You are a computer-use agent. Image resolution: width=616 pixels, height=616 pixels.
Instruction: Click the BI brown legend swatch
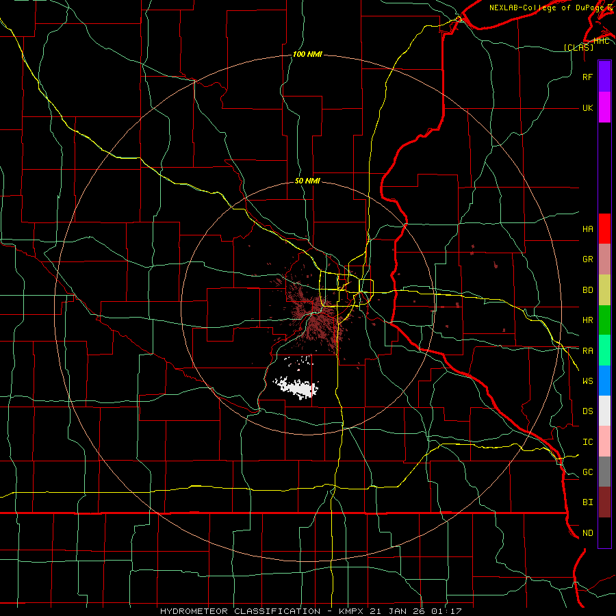tap(604, 502)
